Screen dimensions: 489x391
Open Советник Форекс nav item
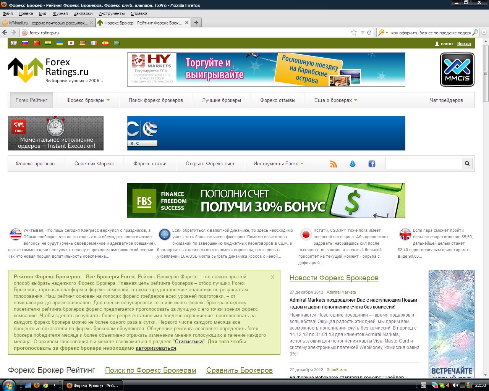pos(94,163)
